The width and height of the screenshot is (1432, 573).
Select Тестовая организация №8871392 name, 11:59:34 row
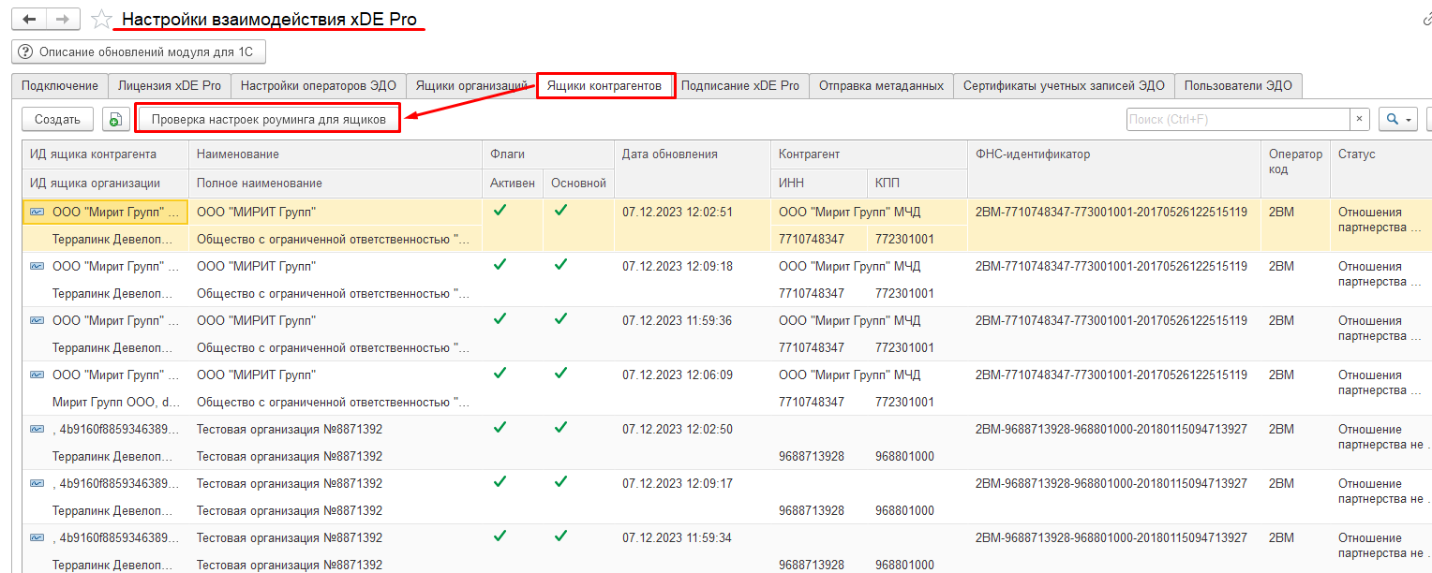click(290, 538)
